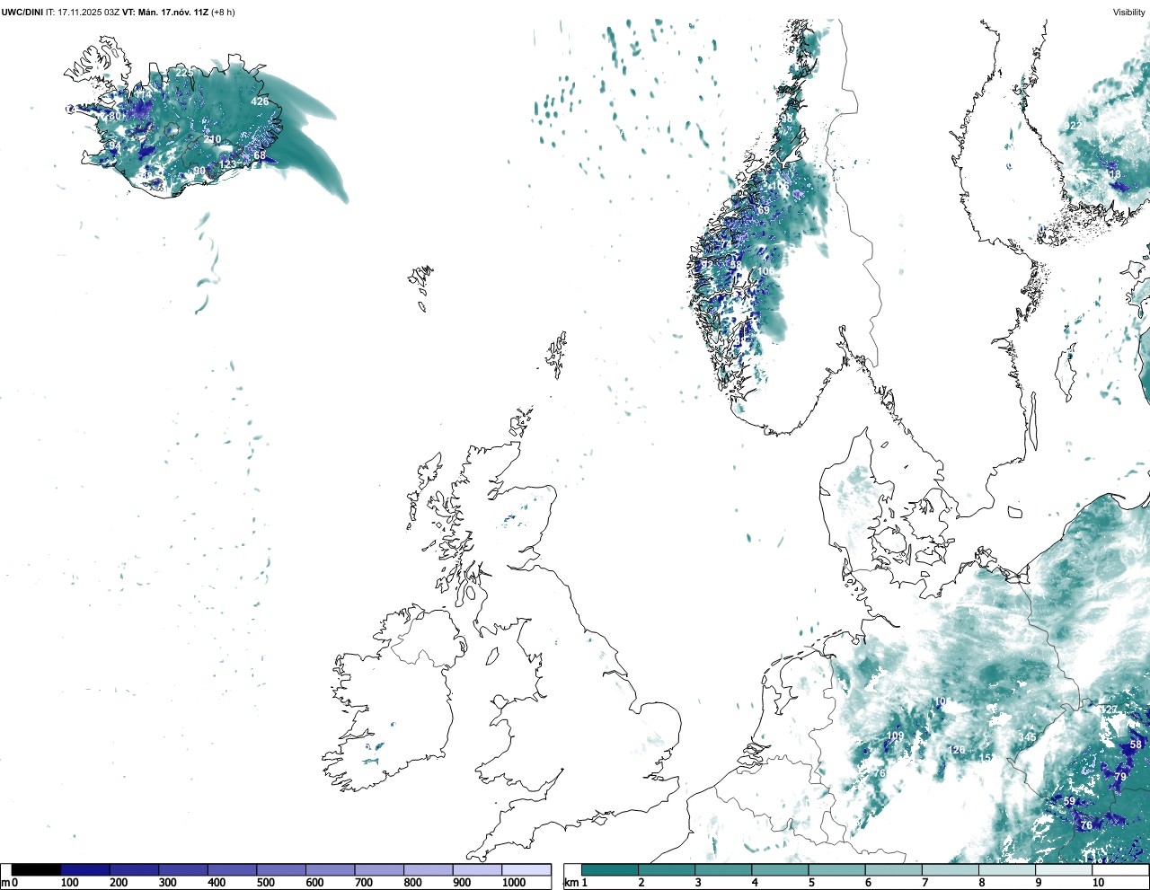
Task: Click the 79 value over Poland
Action: point(1120,777)
